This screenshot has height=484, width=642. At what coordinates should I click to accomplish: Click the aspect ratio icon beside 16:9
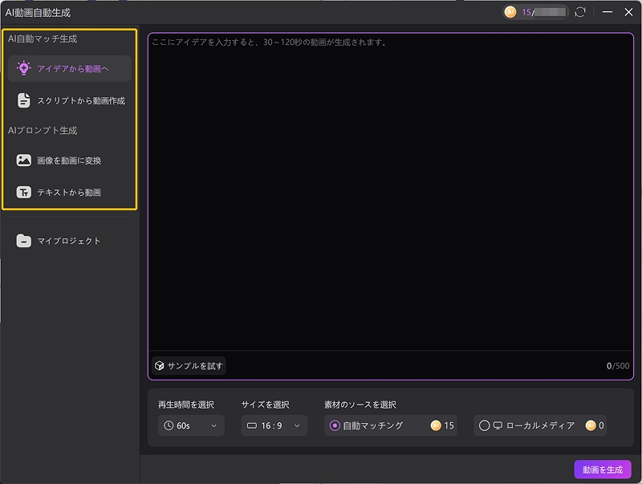click(253, 425)
